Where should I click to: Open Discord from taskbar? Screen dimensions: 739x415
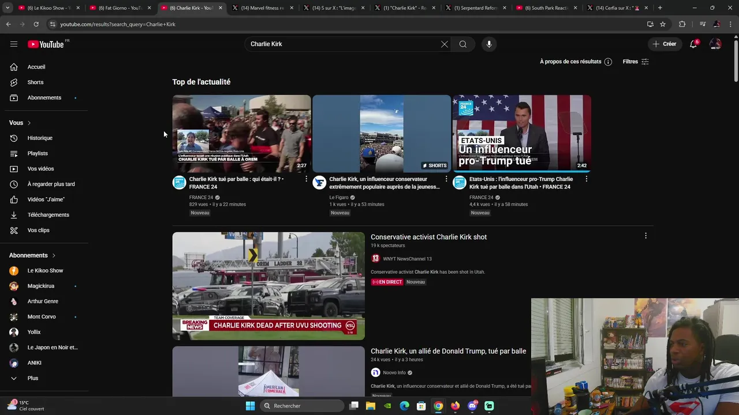[472, 406]
